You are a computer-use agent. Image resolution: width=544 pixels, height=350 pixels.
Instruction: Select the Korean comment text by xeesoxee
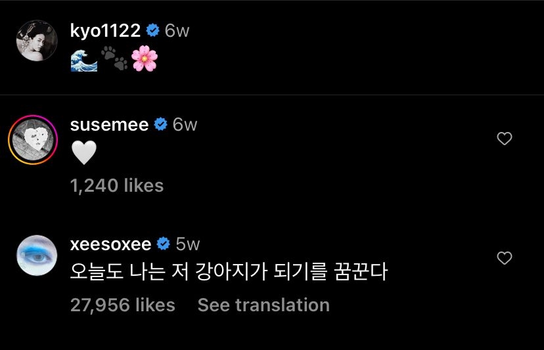(x=228, y=272)
